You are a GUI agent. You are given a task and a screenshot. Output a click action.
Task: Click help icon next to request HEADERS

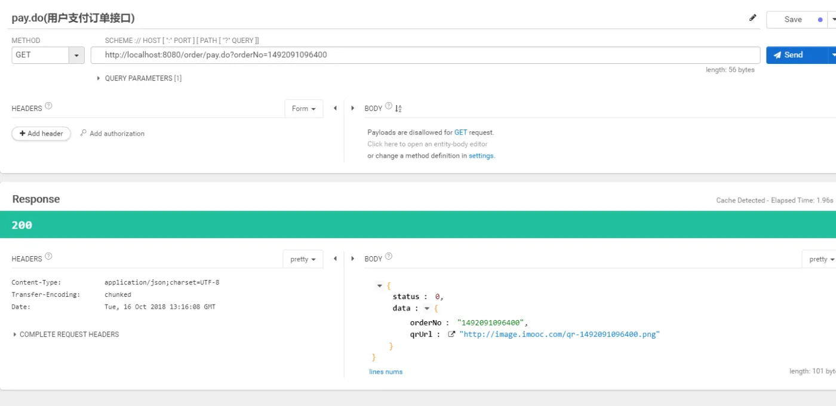(x=48, y=106)
